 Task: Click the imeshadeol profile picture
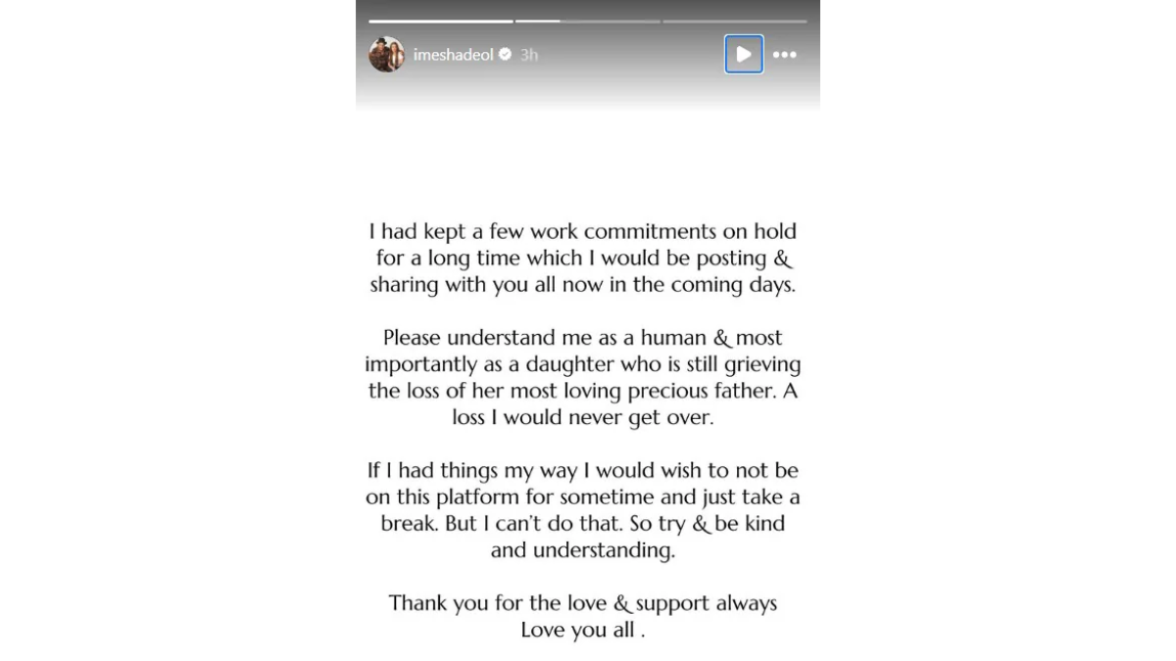click(386, 55)
